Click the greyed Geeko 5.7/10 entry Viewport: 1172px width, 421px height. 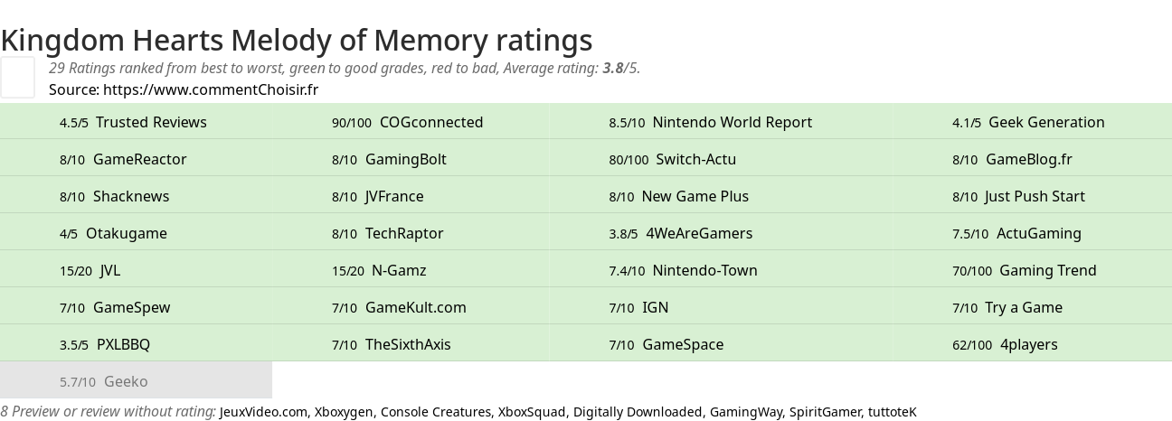(x=126, y=381)
